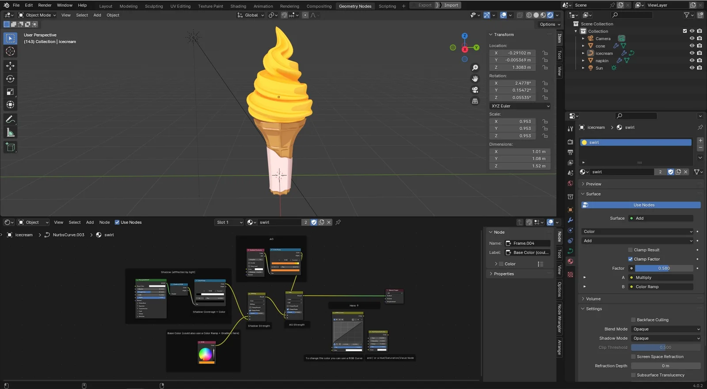The image size is (707, 389).
Task: Open the Object Mode dropdown
Action: pyautogui.click(x=37, y=15)
